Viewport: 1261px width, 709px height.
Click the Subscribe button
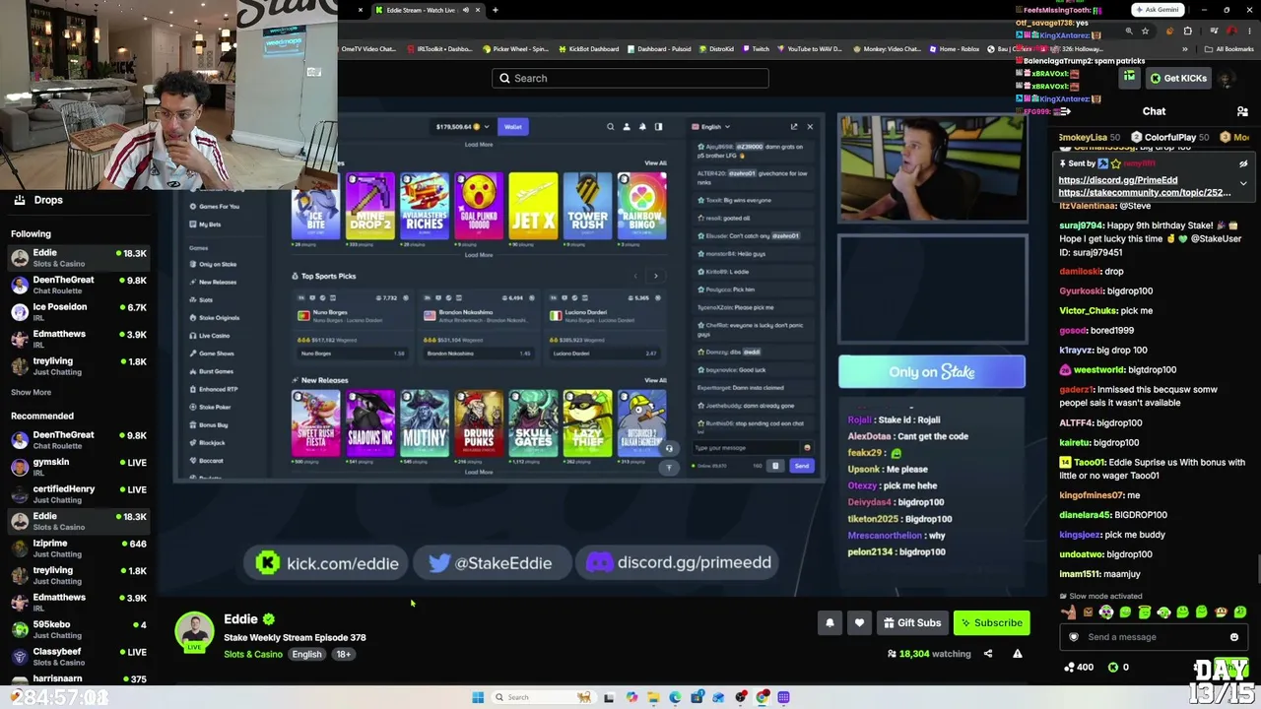pos(992,622)
